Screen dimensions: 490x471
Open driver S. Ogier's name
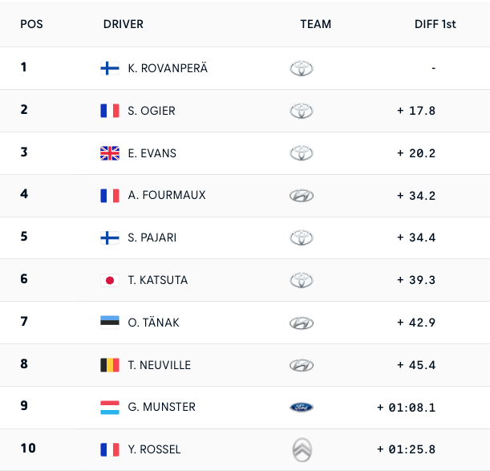(x=152, y=111)
